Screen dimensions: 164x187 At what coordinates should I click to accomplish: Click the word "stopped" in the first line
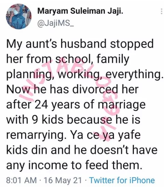pyautogui.click(x=132, y=44)
